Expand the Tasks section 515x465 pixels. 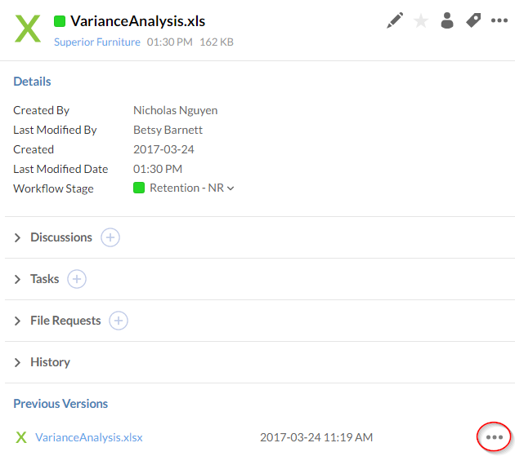tap(44, 279)
